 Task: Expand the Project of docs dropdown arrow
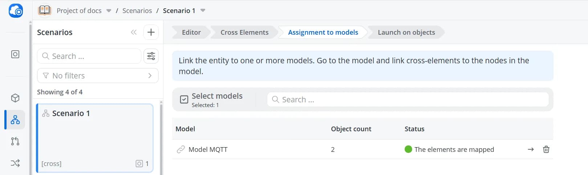[109, 11]
